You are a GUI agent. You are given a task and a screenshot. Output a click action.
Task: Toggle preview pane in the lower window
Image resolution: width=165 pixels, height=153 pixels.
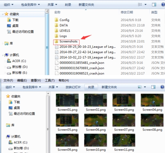click(153, 87)
